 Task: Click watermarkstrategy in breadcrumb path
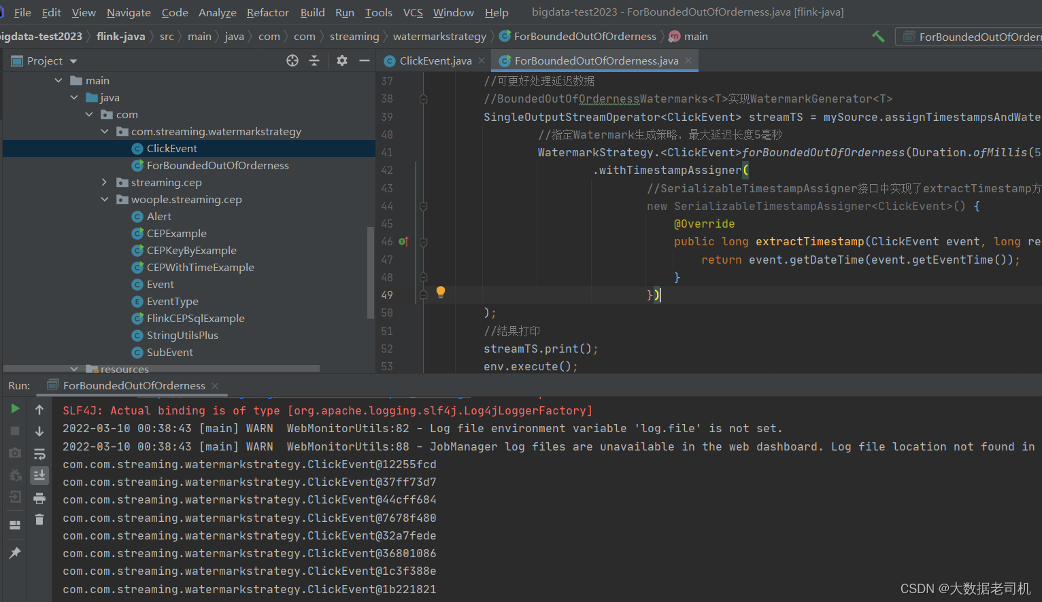point(439,36)
